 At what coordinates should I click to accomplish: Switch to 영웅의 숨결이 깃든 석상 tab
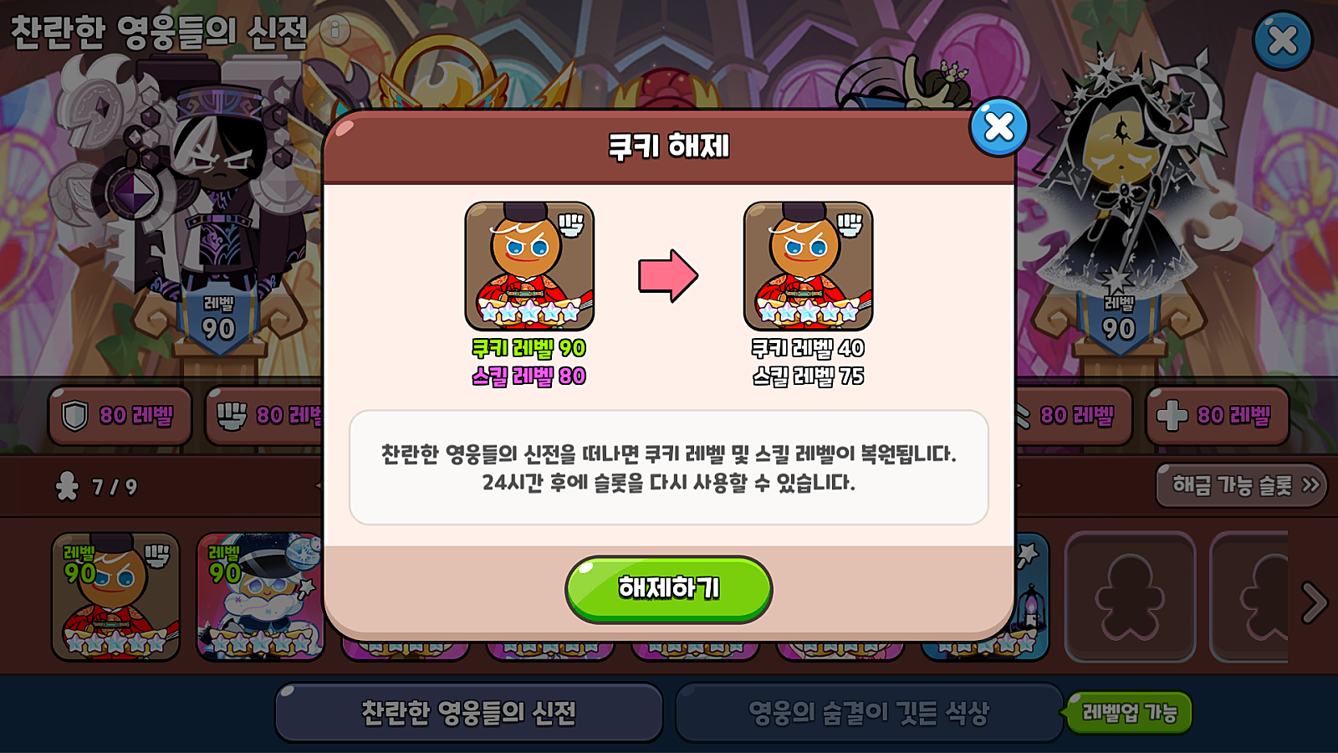(868, 713)
